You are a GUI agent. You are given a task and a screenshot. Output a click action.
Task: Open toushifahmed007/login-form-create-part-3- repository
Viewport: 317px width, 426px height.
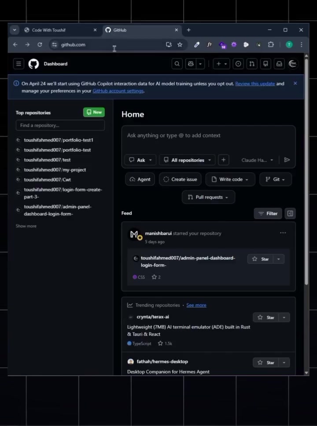click(63, 193)
